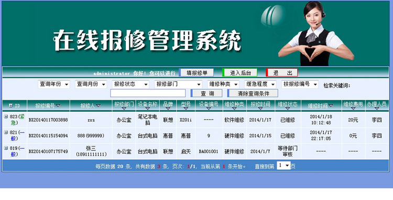Viewport: 393px width, 200px height.
Task: Open the page number jump dropdown
Action: 283,166
